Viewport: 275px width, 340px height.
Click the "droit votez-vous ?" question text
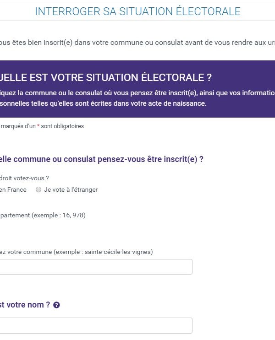click(24, 178)
